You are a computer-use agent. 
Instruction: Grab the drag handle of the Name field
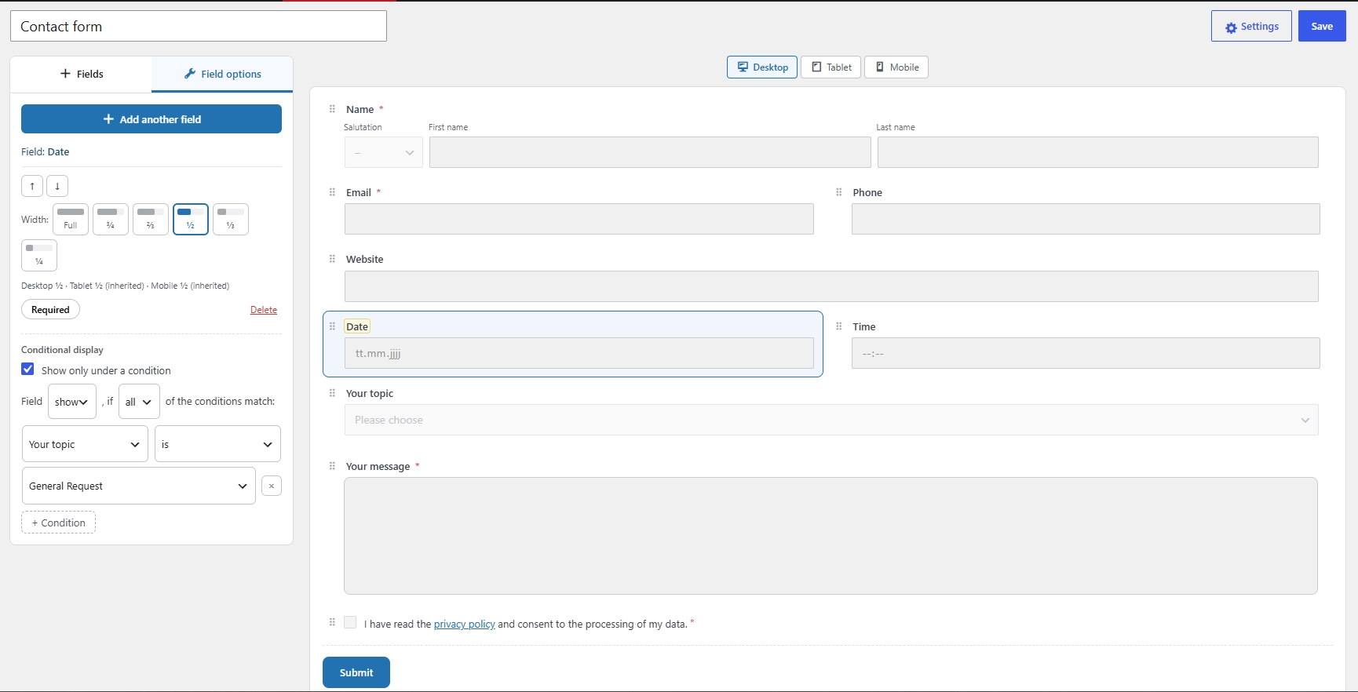click(x=332, y=109)
